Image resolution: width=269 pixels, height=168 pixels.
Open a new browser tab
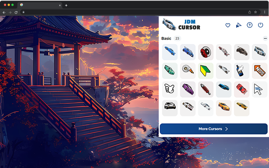[x=66, y=5]
